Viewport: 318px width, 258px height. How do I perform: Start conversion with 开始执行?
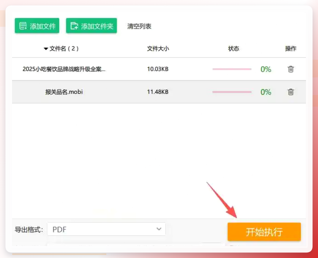(264, 232)
